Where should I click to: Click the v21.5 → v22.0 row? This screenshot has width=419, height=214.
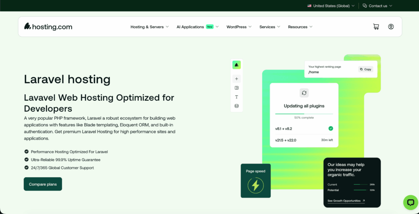304,140
